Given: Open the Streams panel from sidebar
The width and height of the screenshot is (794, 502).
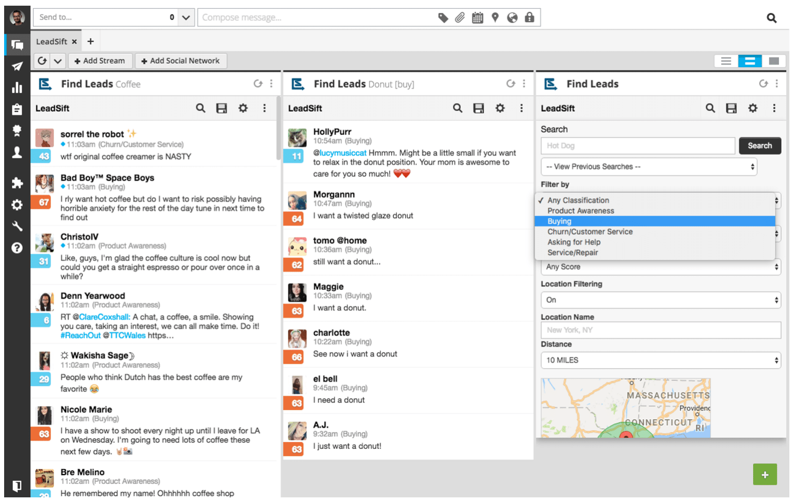Looking at the screenshot, I should coord(17,45).
